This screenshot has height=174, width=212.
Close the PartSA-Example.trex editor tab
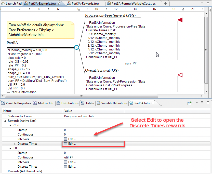pyautogui.click(x=59, y=3)
